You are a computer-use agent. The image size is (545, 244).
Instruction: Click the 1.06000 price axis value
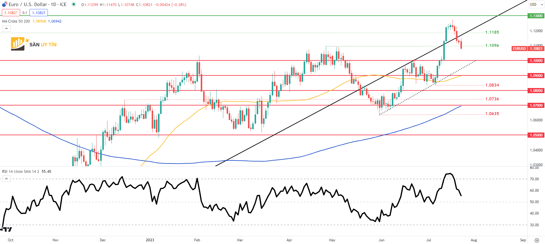(x=536, y=120)
